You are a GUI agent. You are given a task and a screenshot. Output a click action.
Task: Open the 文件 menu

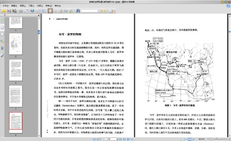click(x=5, y=6)
